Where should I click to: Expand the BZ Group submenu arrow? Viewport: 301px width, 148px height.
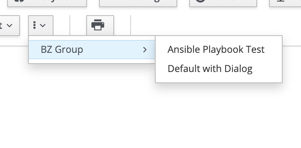145,50
